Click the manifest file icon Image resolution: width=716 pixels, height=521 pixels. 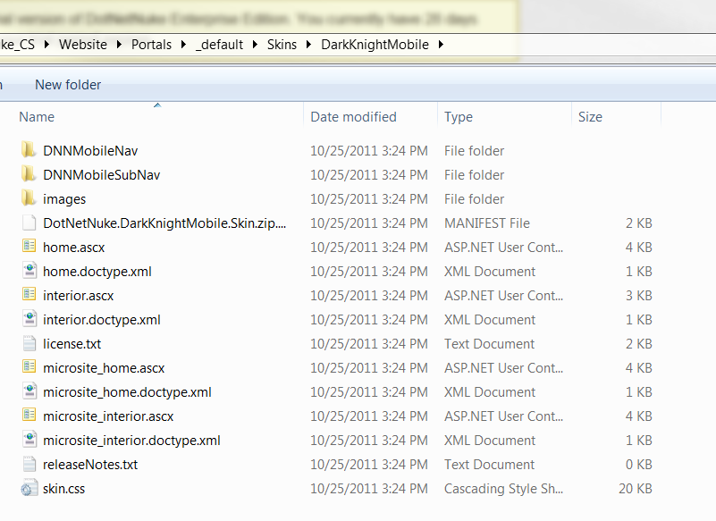click(29, 223)
